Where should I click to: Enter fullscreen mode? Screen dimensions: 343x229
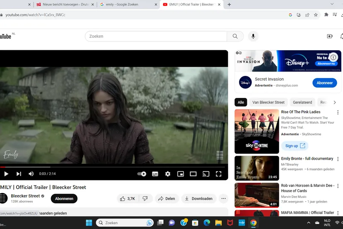pyautogui.click(x=219, y=174)
